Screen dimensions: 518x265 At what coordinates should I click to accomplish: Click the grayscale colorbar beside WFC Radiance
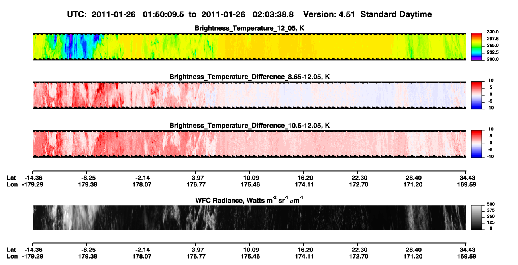pos(477,218)
